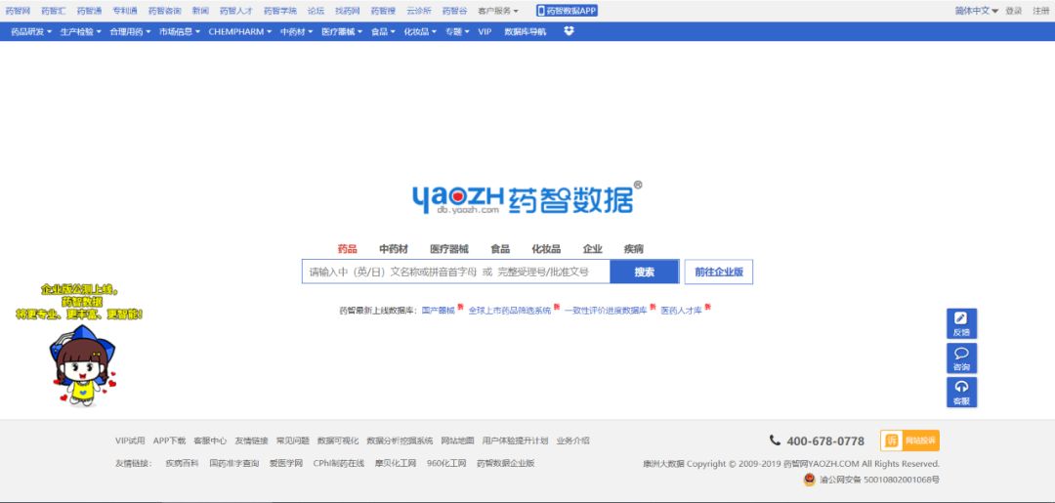Open the 医药人才库 link
The height and width of the screenshot is (503, 1055).
pyautogui.click(x=681, y=311)
